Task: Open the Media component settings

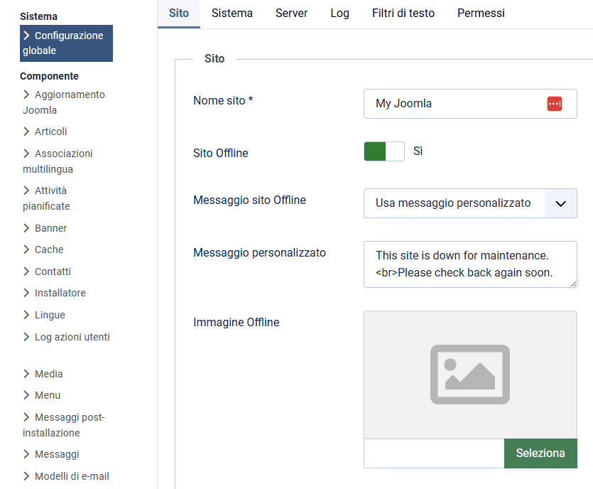Action: tap(48, 374)
